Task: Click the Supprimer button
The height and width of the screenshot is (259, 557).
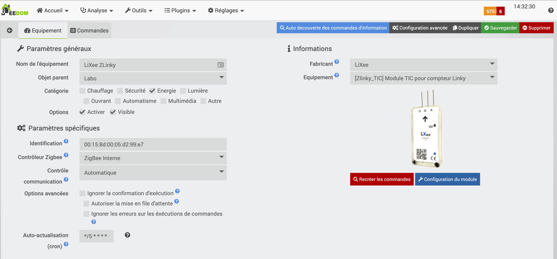Action: click(537, 28)
